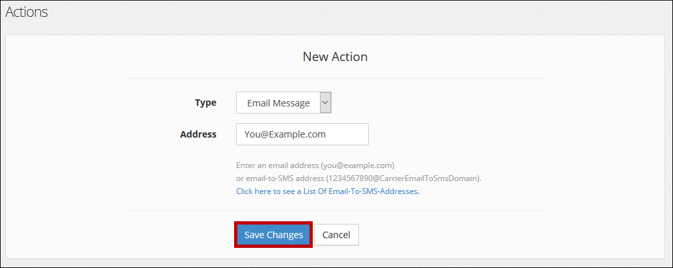Click the divider line below New Action
The width and height of the screenshot is (673, 268).
pos(335,79)
